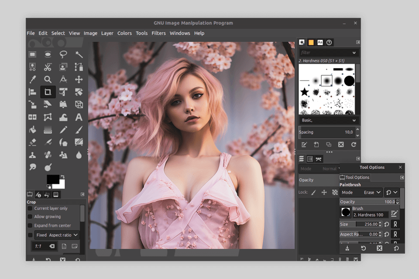Open layers dock tab configuration menu
This screenshot has width=419, height=279.
(x=358, y=159)
